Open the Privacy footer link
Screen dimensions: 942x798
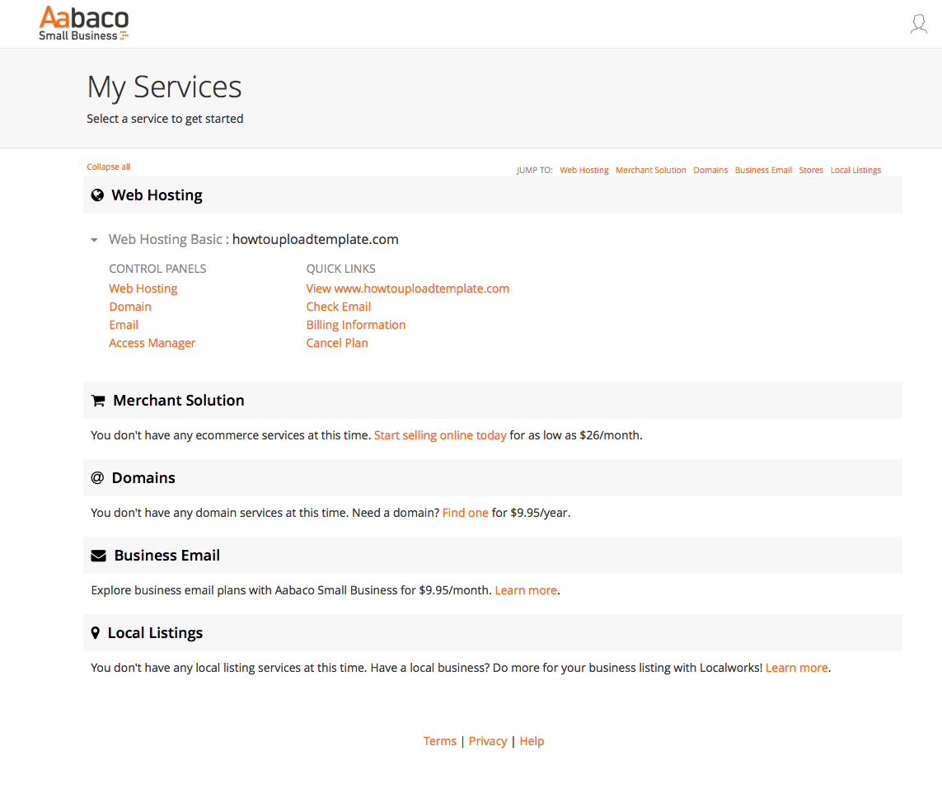click(488, 741)
